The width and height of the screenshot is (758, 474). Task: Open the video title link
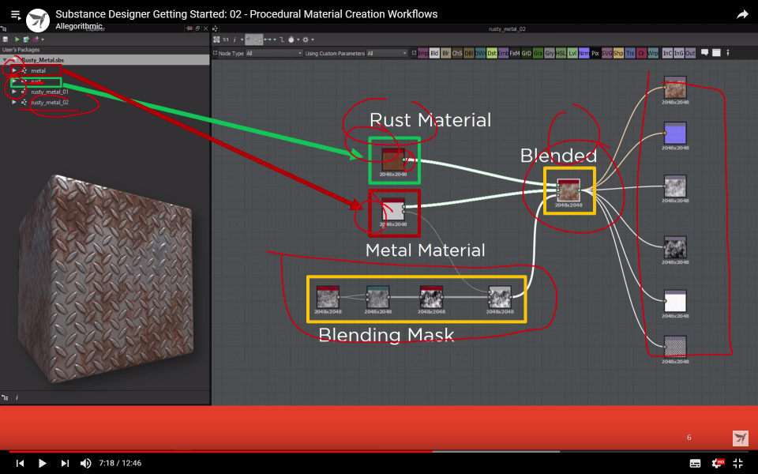(246, 14)
